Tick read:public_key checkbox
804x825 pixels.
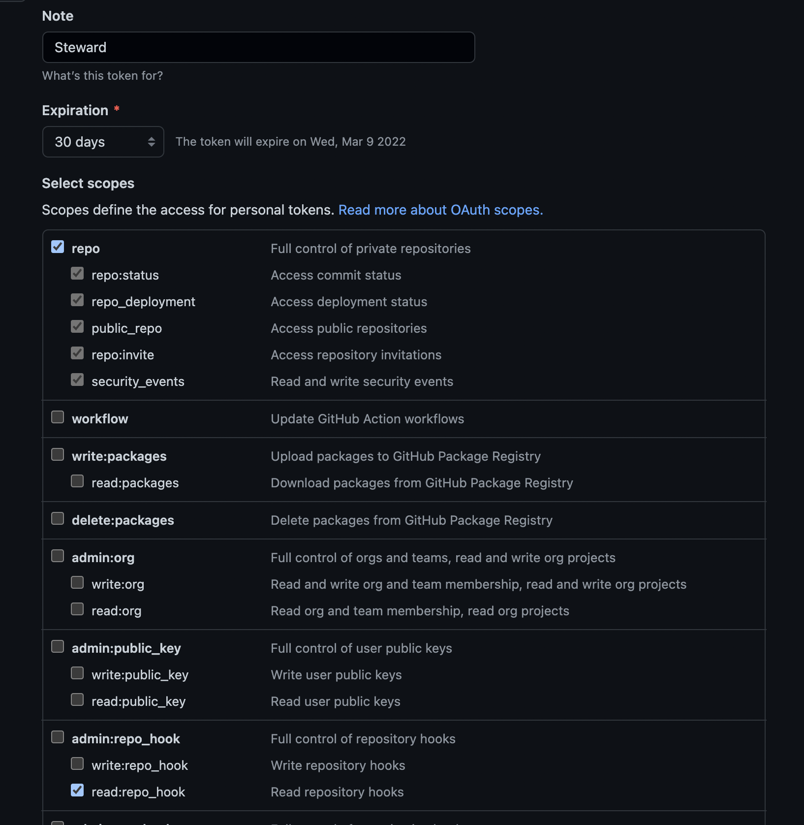point(77,699)
